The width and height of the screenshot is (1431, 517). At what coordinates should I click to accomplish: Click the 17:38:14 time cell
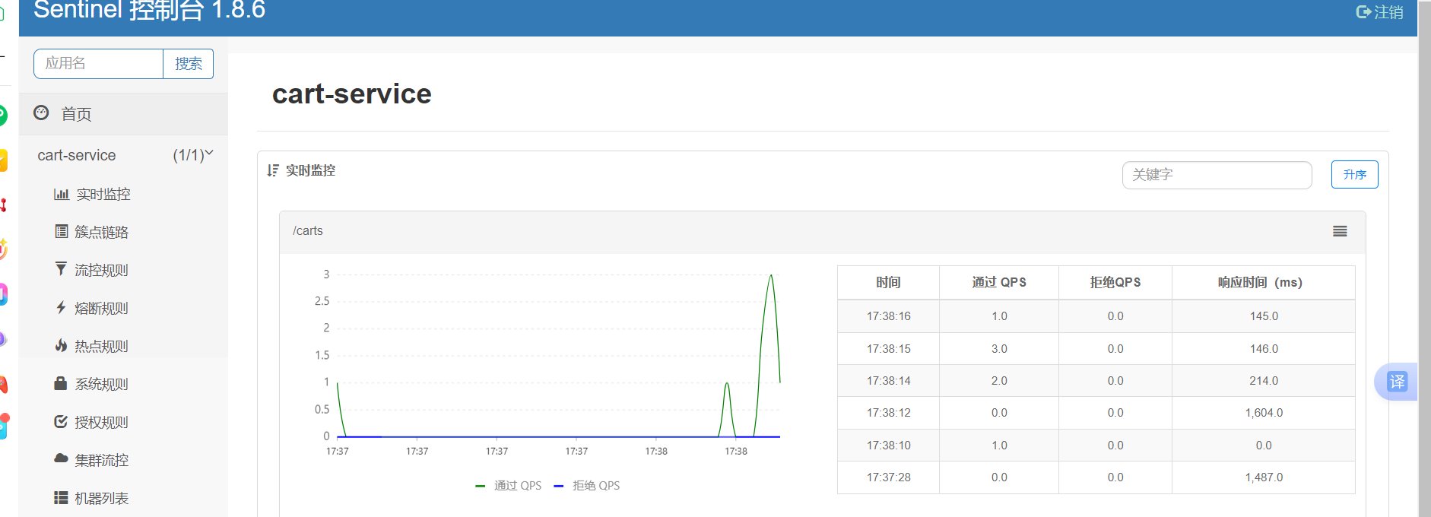click(888, 381)
